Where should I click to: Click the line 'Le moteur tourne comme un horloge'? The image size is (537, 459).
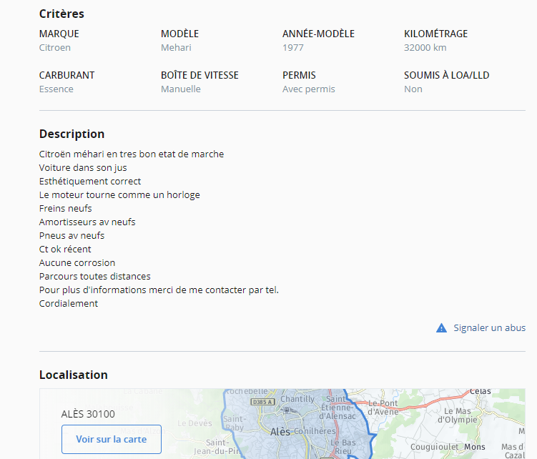(x=119, y=195)
